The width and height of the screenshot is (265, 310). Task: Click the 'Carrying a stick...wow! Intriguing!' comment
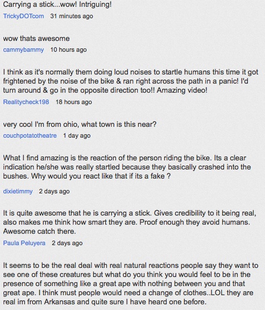[x=57, y=5]
